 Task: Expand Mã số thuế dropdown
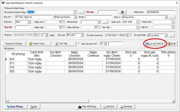tap(99, 22)
